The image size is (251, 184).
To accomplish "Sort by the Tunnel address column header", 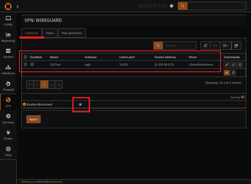I will pyautogui.click(x=165, y=57).
